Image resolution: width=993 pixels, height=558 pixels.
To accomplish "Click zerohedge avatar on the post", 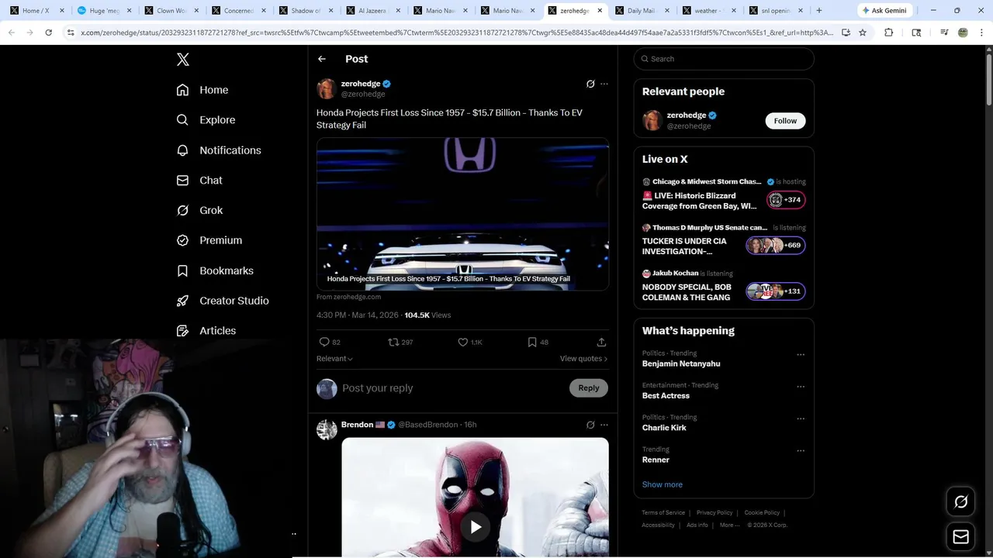I will click(327, 88).
